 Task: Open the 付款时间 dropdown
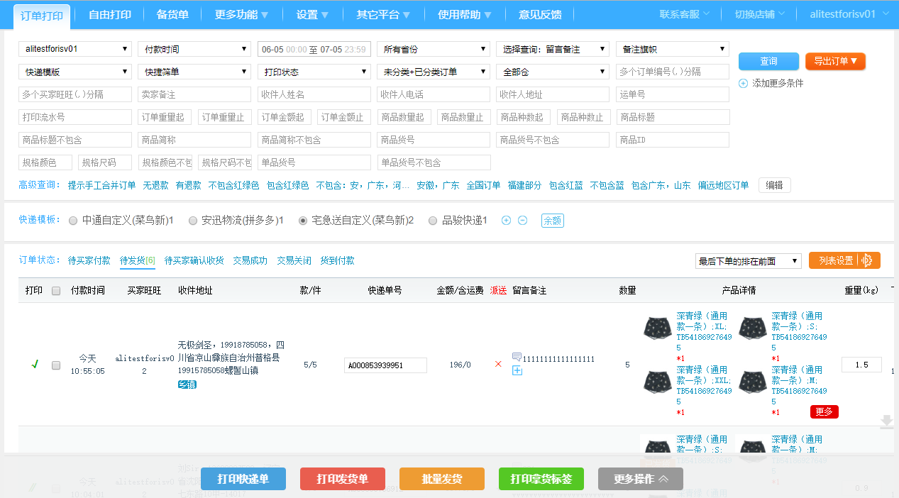click(x=194, y=49)
